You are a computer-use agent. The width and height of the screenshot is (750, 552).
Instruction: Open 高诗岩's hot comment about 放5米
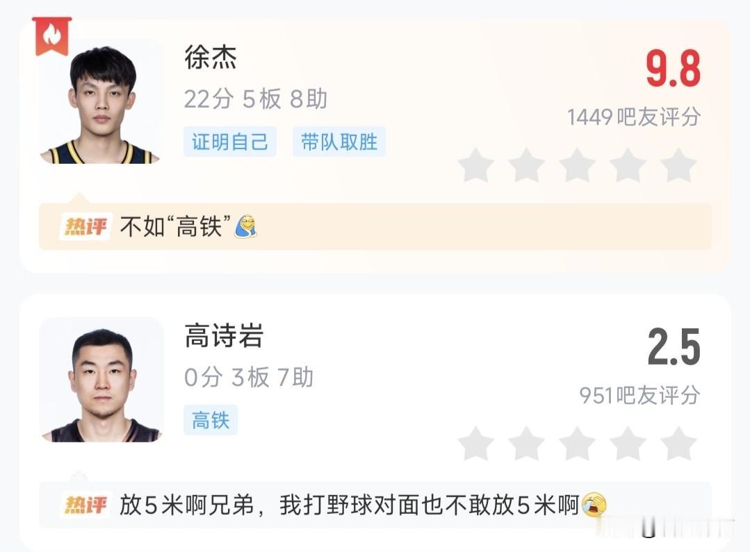pos(375,505)
